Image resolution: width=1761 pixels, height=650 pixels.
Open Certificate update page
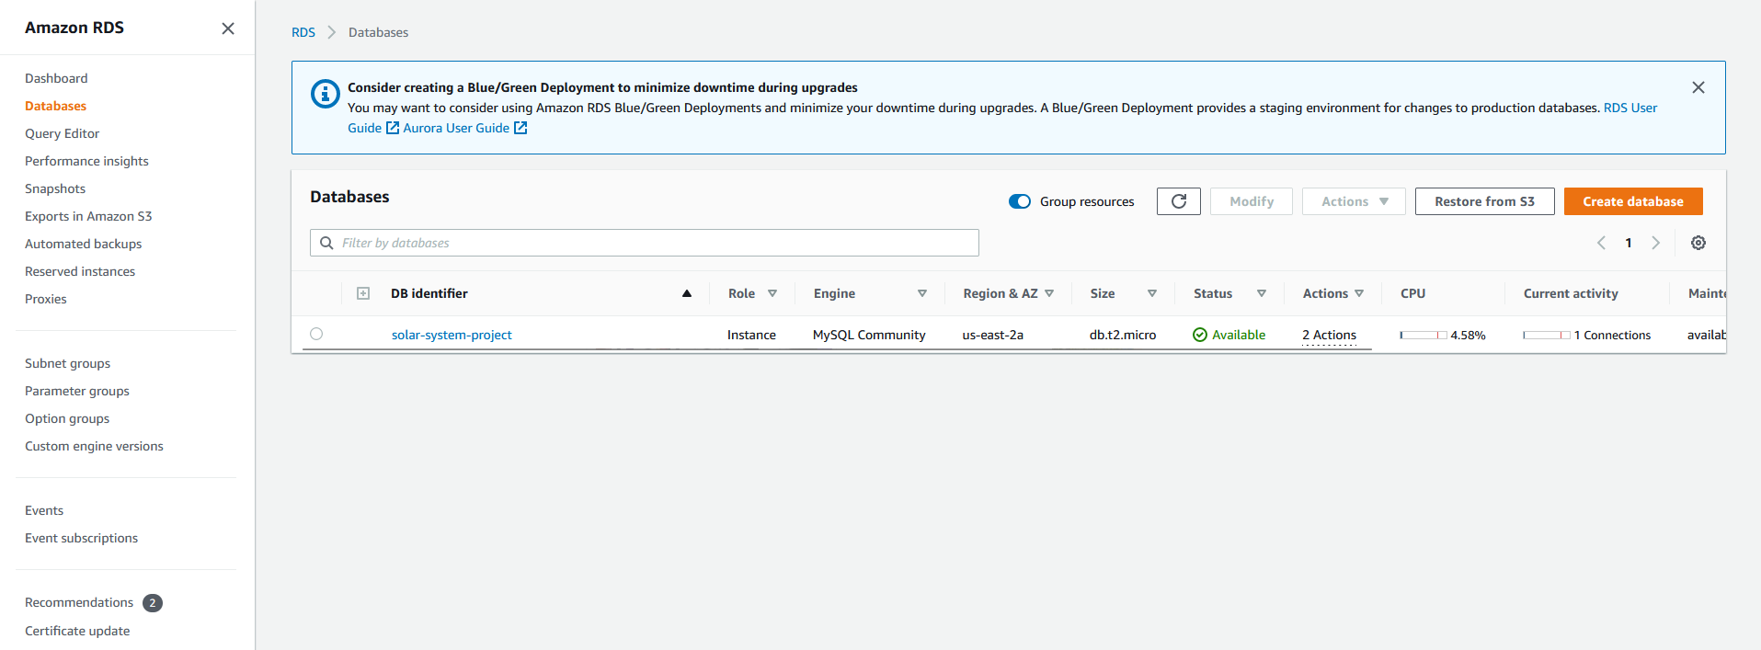coord(77,631)
